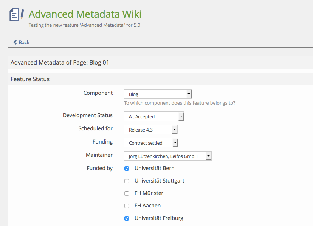Image resolution: width=313 pixels, height=226 pixels.
Task: Click the 'Development Status' field label text
Action: [88, 115]
